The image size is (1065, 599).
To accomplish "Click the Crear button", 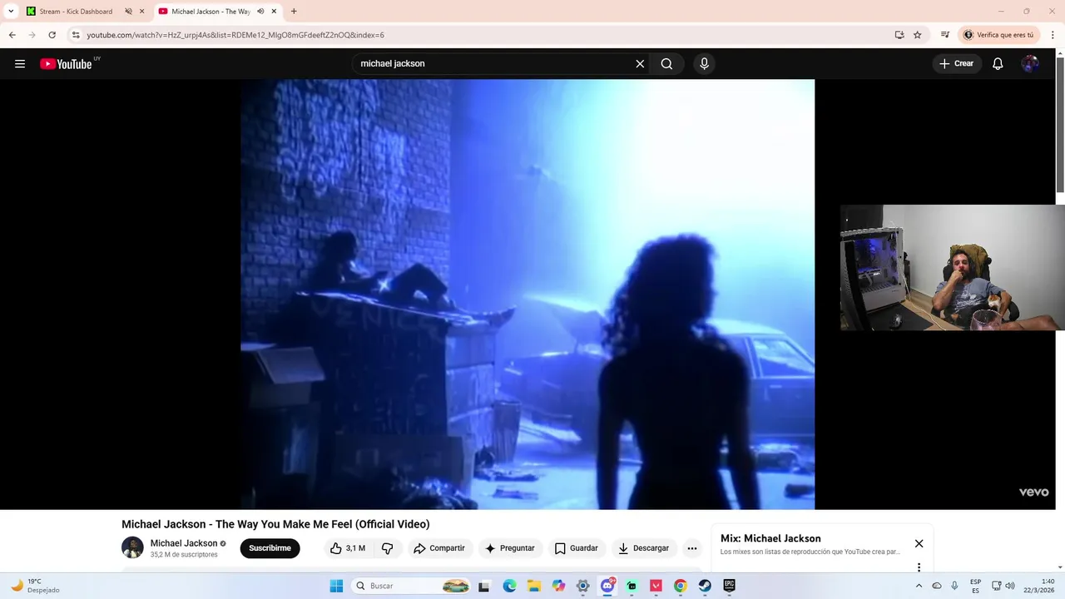I will pos(956,64).
